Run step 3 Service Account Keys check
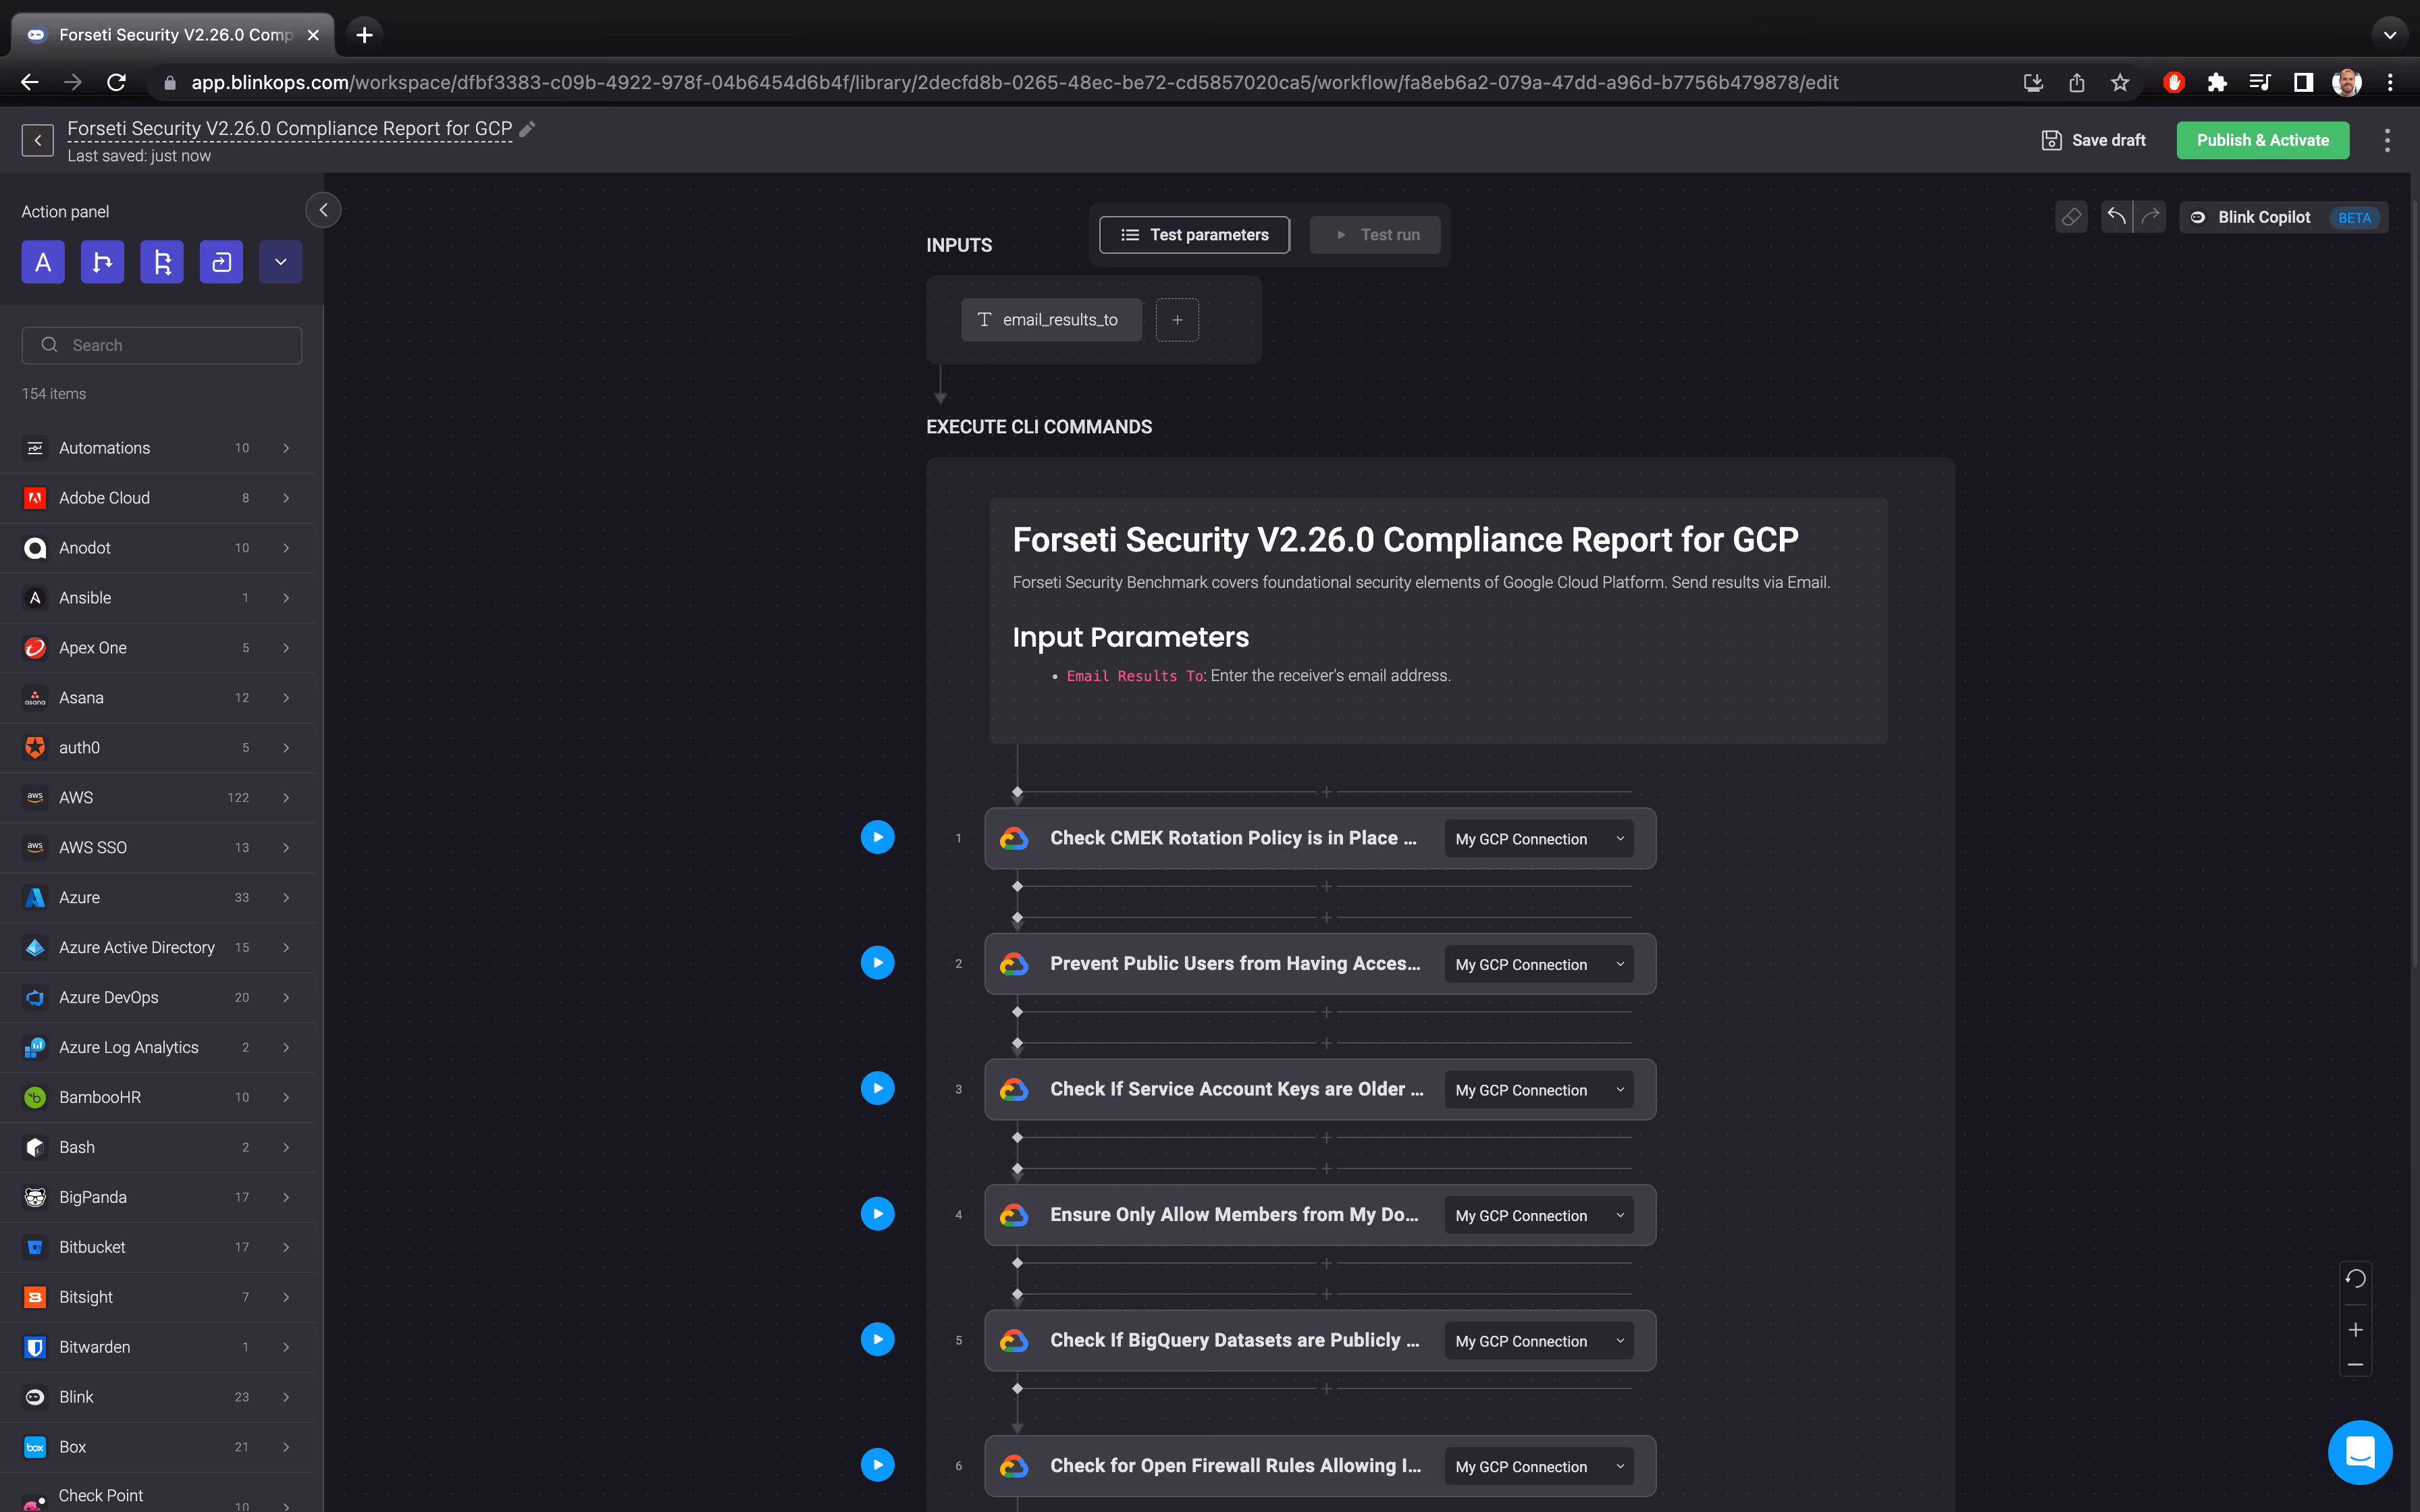This screenshot has height=1512, width=2420. 877,1088
